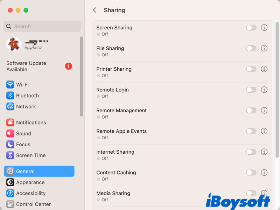Click inside the Search field

[x=42, y=26]
